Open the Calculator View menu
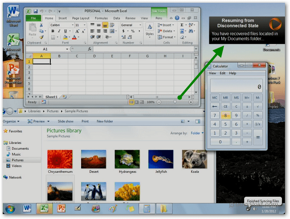Viewport: 290px width, 219px height. [x=213, y=73]
